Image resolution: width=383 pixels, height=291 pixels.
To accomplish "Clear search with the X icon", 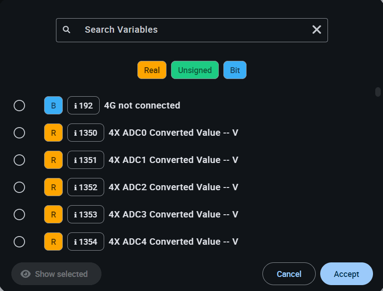I will (x=317, y=30).
